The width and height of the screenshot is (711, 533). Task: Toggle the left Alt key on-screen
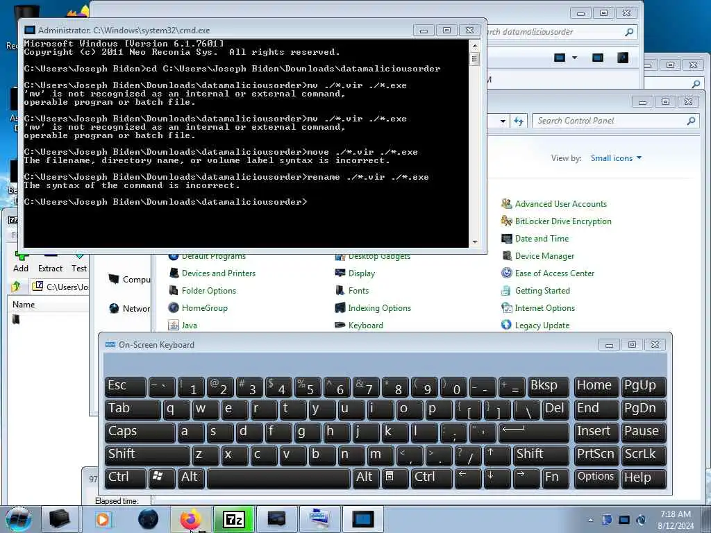[x=191, y=477]
